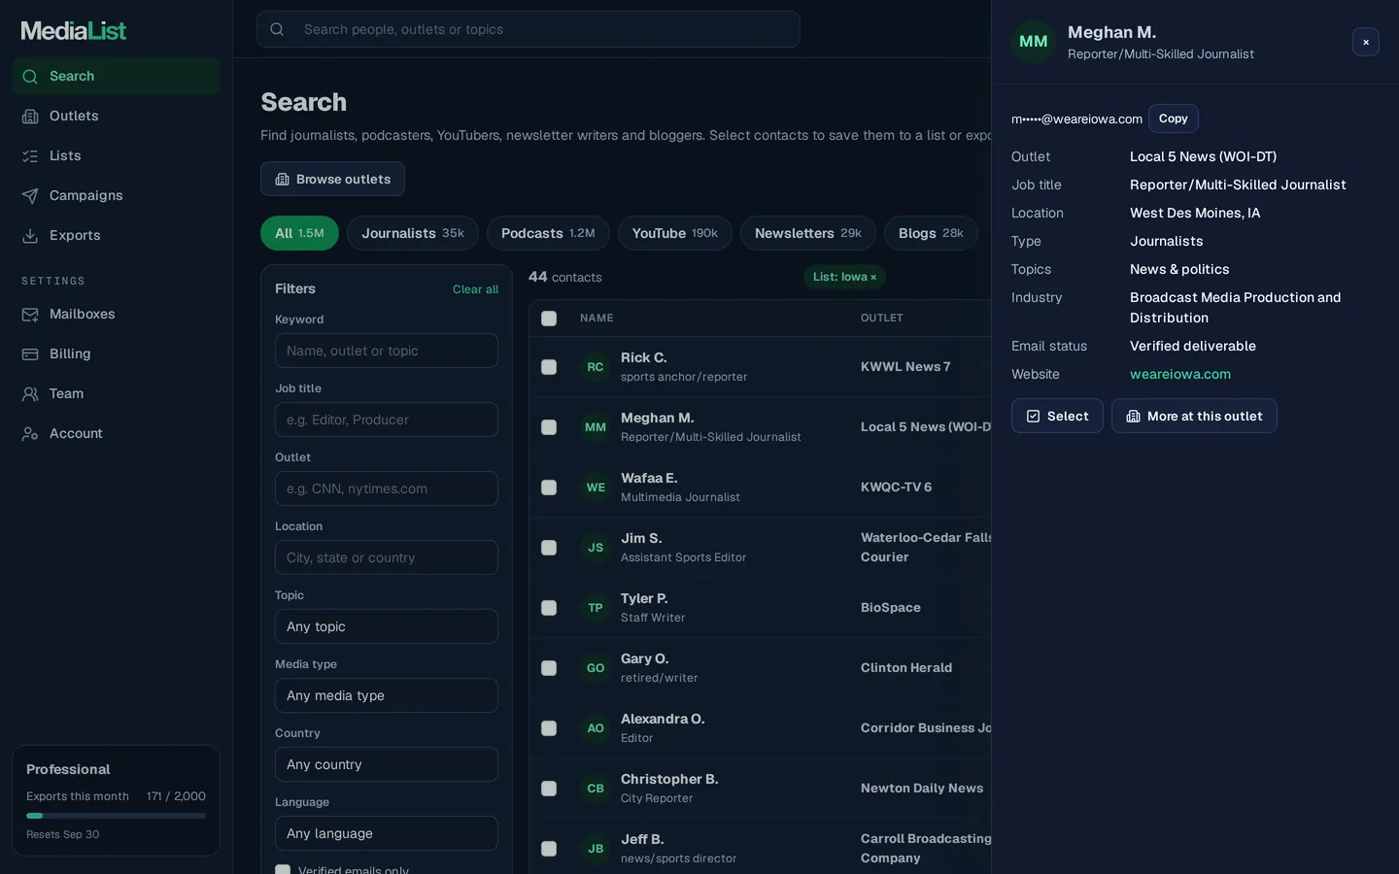Viewport: 1399px width, 874px height.
Task: Click the Exports download icon
Action: point(30,236)
